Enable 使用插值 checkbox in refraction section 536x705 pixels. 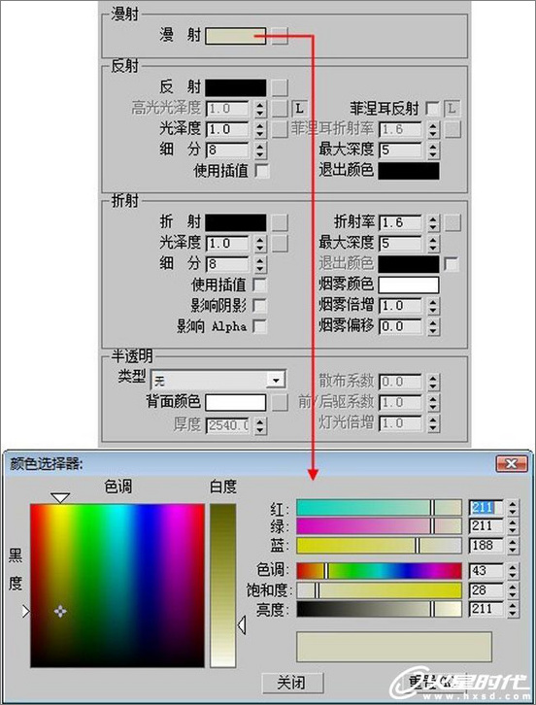pos(260,285)
